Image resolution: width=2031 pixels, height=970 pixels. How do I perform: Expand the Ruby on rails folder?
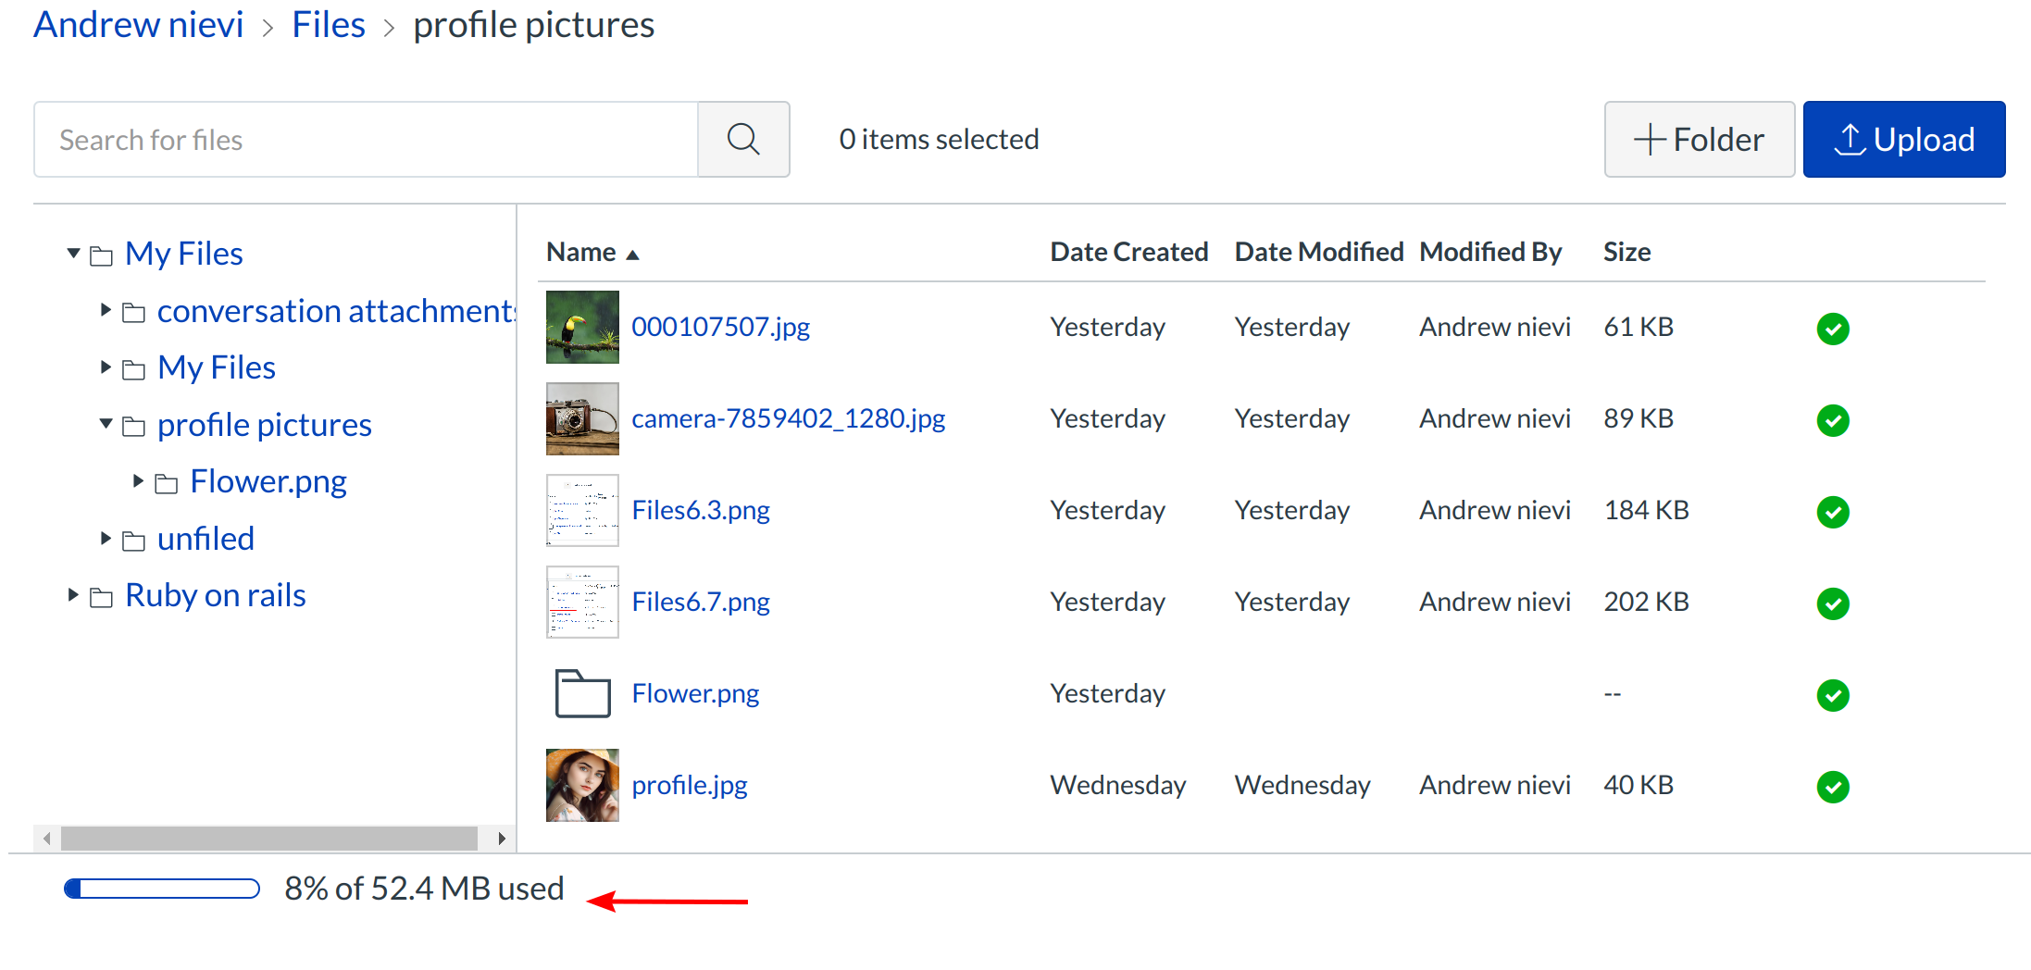pyautogui.click(x=73, y=594)
